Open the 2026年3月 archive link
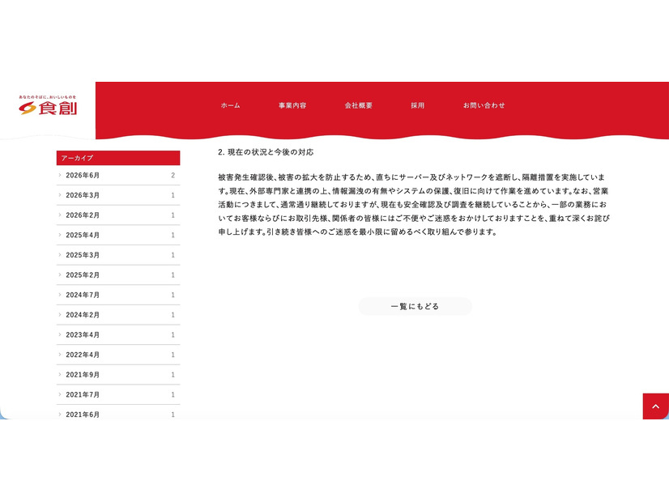The image size is (669, 502). tap(118, 195)
